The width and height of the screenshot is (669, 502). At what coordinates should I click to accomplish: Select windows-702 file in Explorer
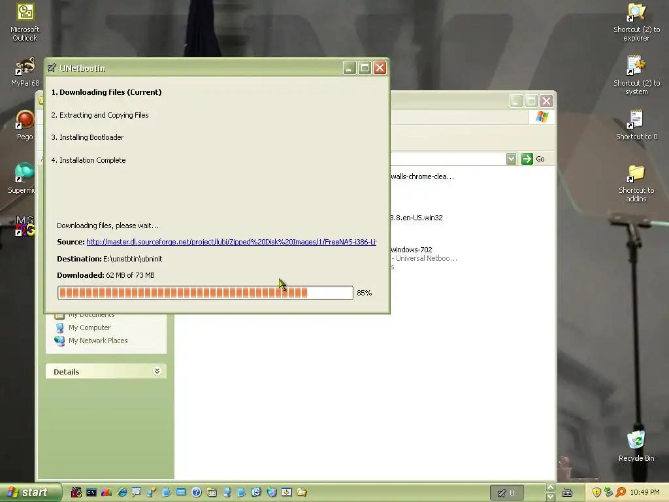(x=412, y=250)
